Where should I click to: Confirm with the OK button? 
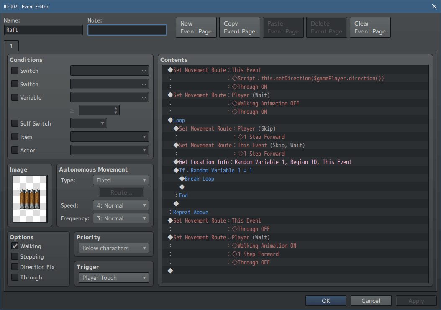(326, 301)
